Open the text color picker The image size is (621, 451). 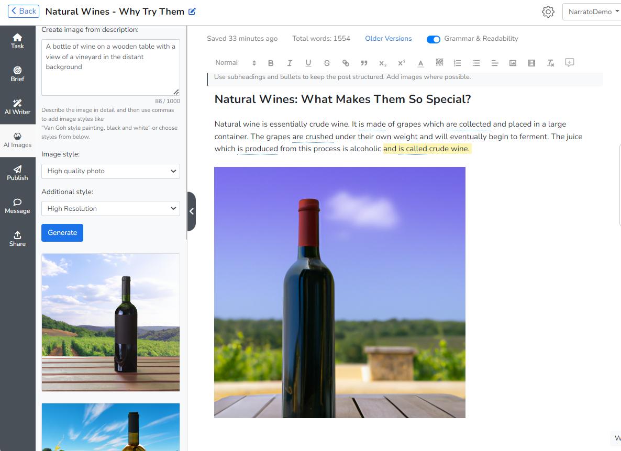tap(420, 63)
